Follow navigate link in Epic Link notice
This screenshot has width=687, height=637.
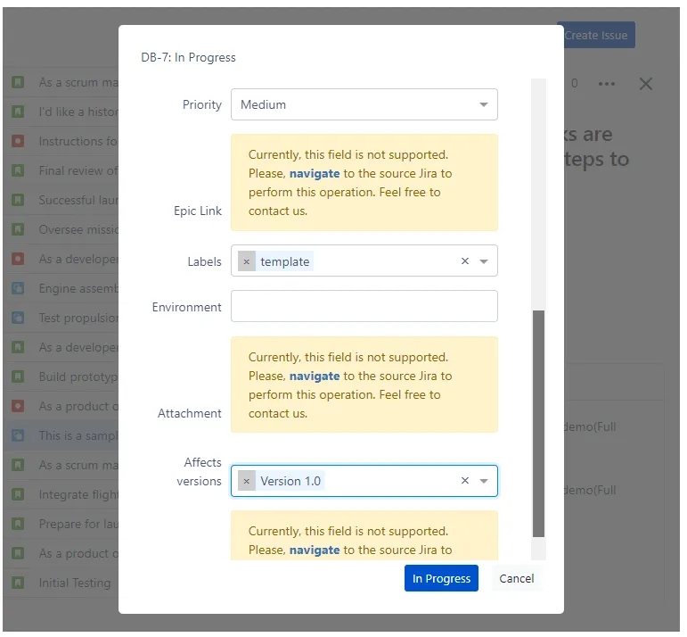(315, 174)
